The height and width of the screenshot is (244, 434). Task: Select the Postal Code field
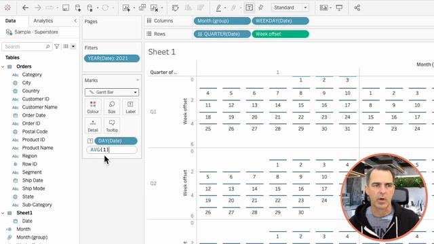[x=35, y=131]
